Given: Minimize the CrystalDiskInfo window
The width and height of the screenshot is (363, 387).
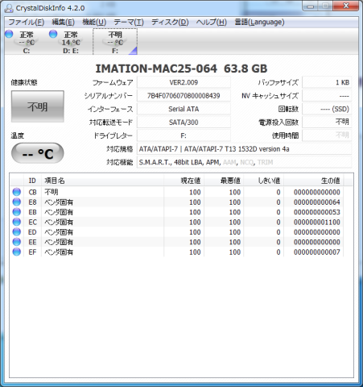Looking at the screenshot, I should [x=311, y=6].
